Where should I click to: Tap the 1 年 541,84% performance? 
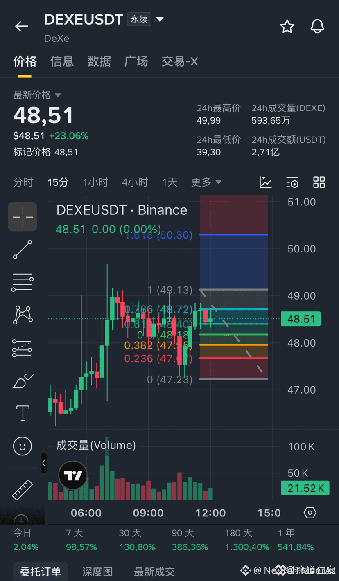(296, 540)
